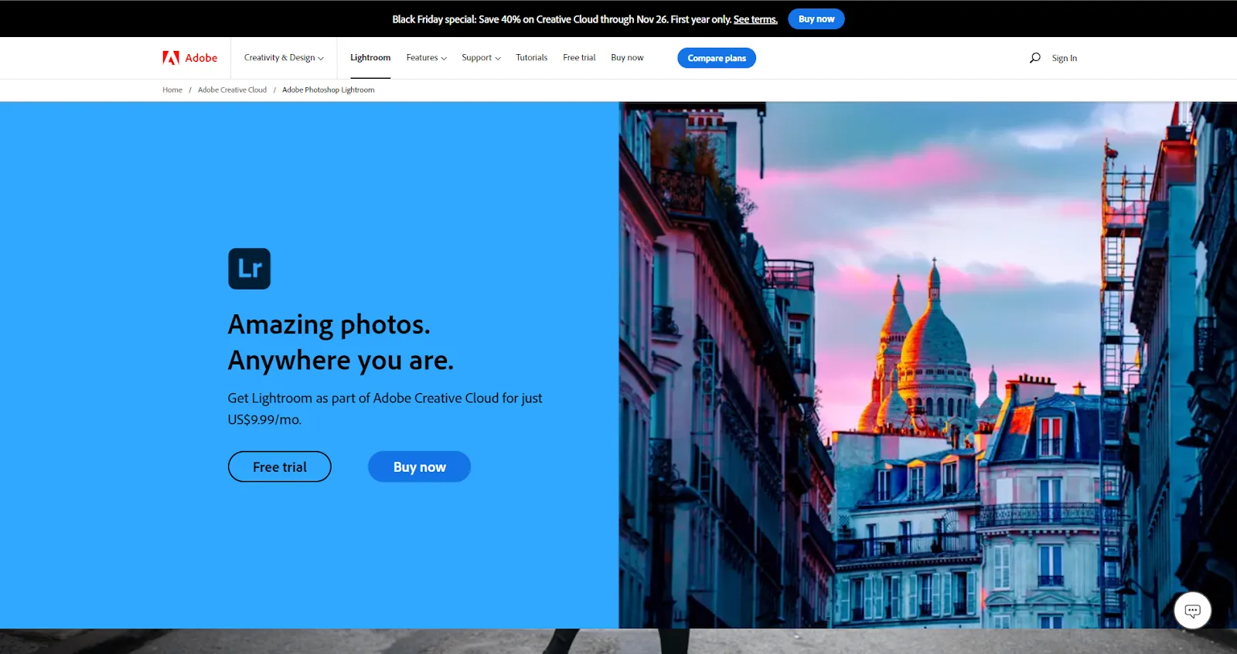
Task: Click the Adobe logo icon
Action: tap(171, 58)
